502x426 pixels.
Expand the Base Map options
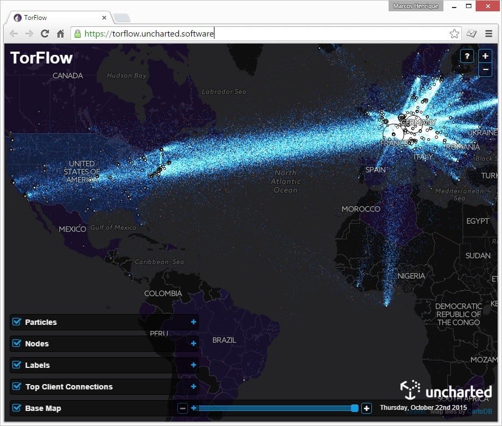(193, 408)
